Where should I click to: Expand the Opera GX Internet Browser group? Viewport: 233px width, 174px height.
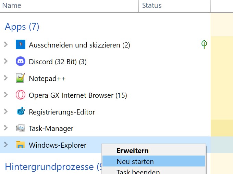[x=5, y=95]
